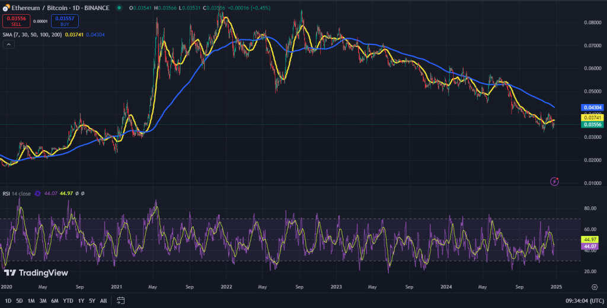The height and width of the screenshot is (308, 607).
Task: Select the YTD time range
Action: click(68, 301)
